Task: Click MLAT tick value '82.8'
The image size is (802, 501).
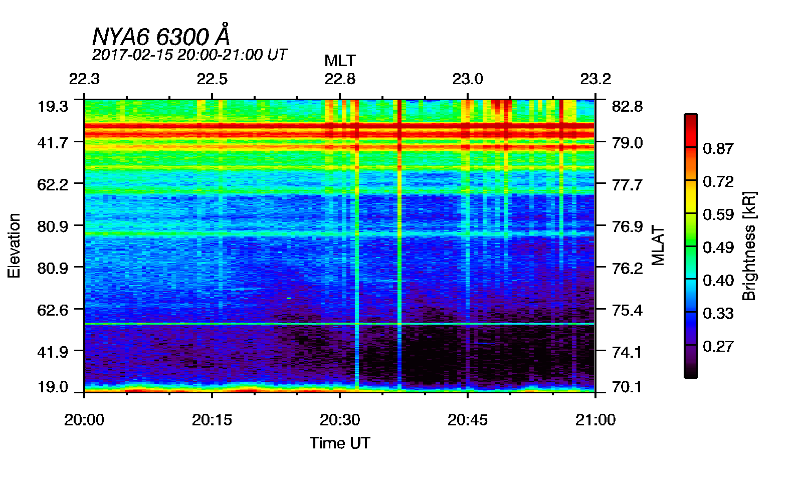Action: tap(627, 106)
